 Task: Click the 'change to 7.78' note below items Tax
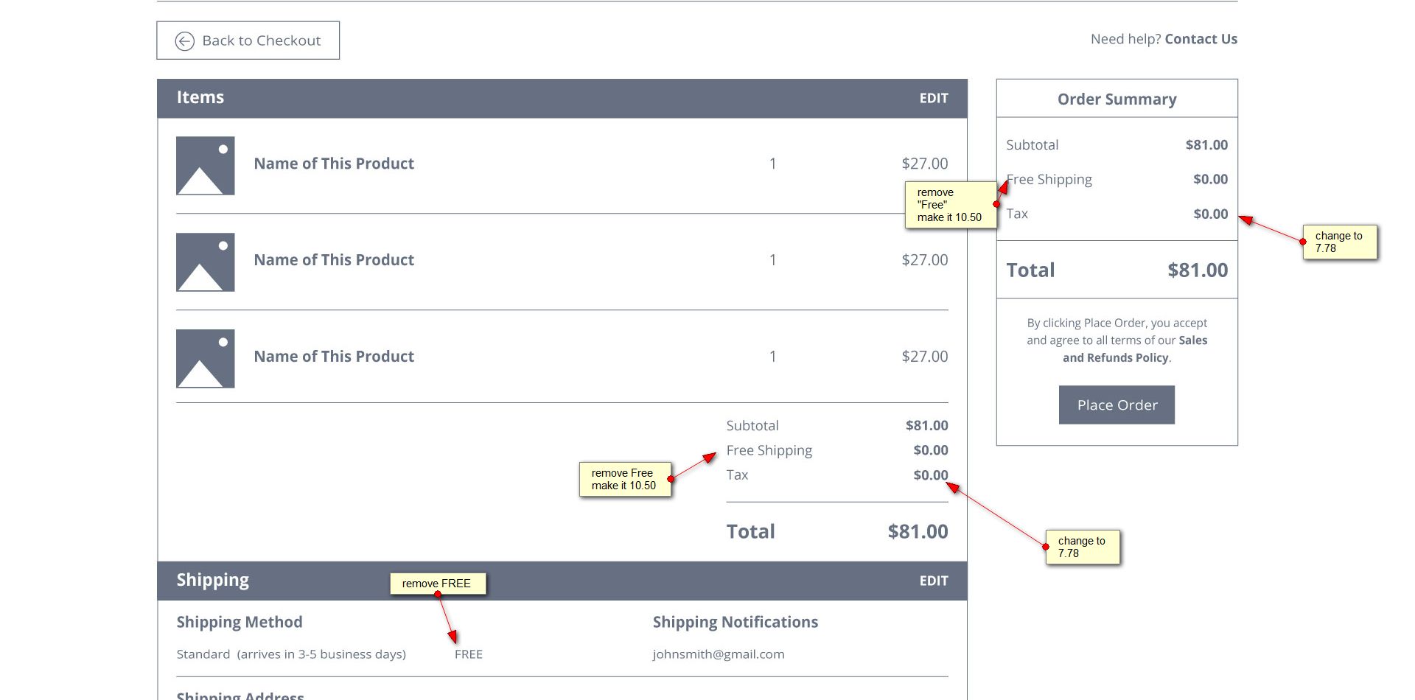(1082, 547)
